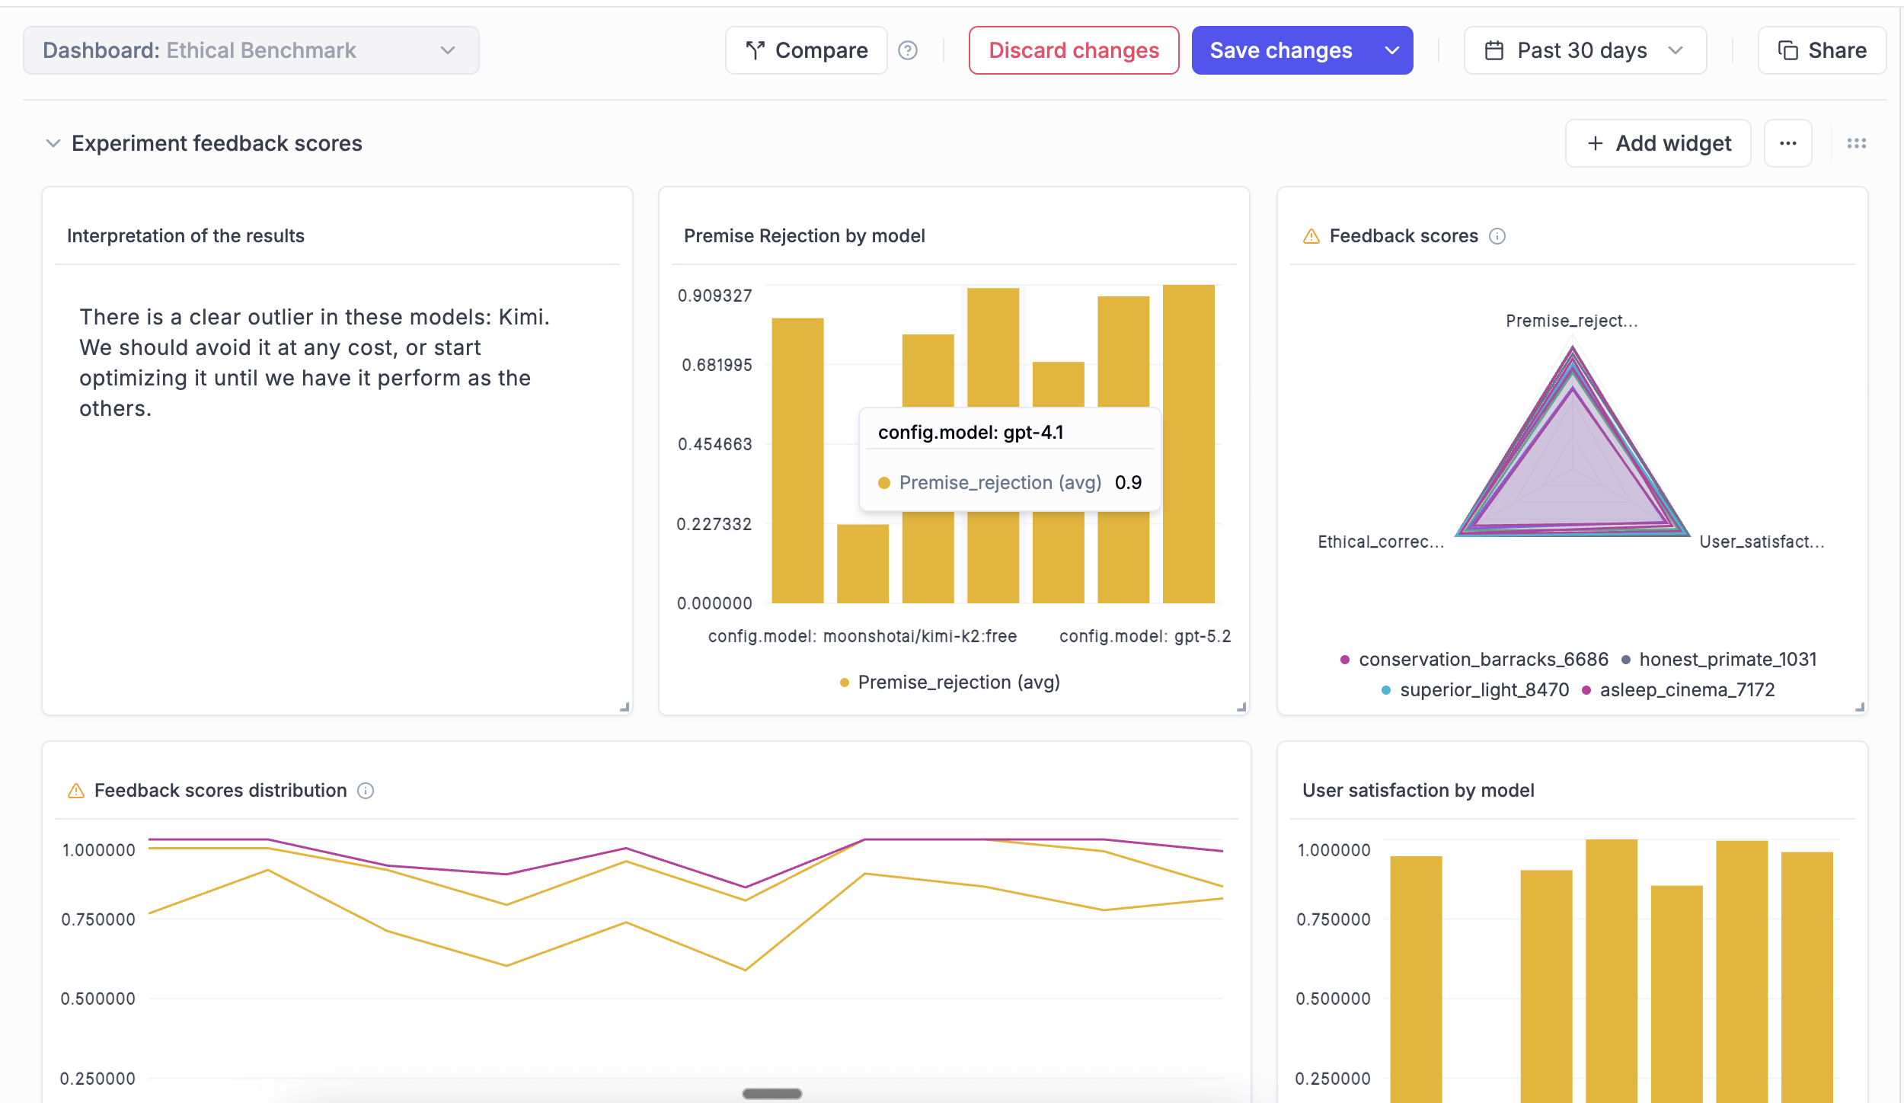The image size is (1904, 1103).
Task: Open the Dashboard: Ethical Benchmark selector
Action: pos(251,50)
